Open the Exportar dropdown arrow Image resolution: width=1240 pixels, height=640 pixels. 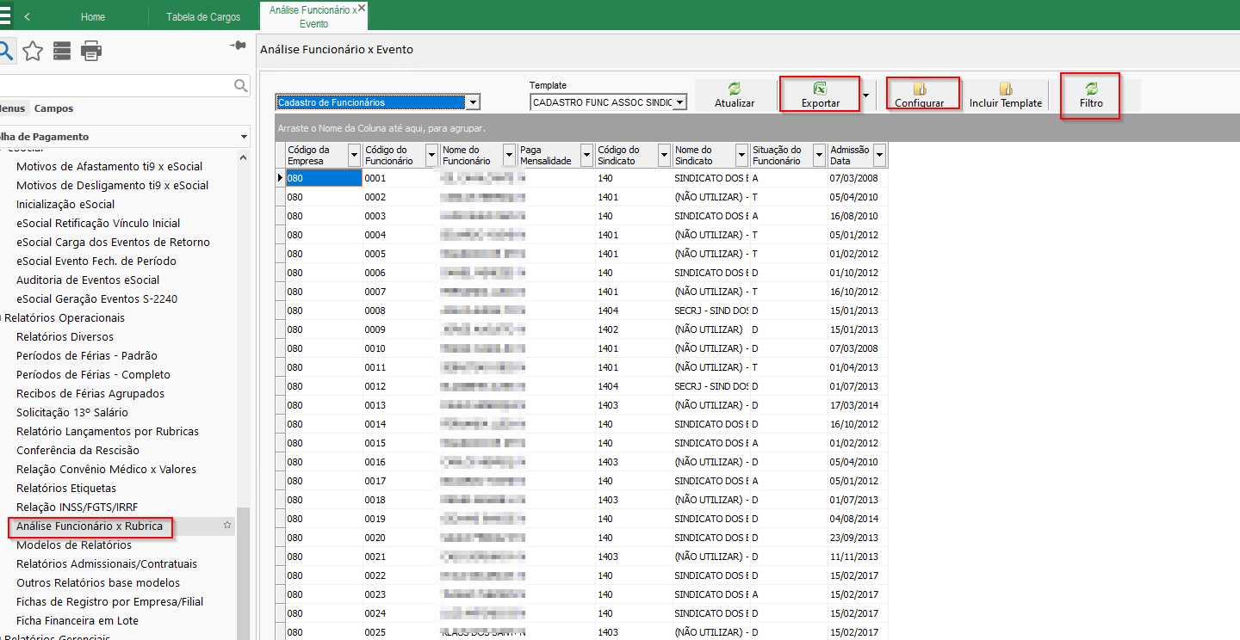pyautogui.click(x=865, y=95)
